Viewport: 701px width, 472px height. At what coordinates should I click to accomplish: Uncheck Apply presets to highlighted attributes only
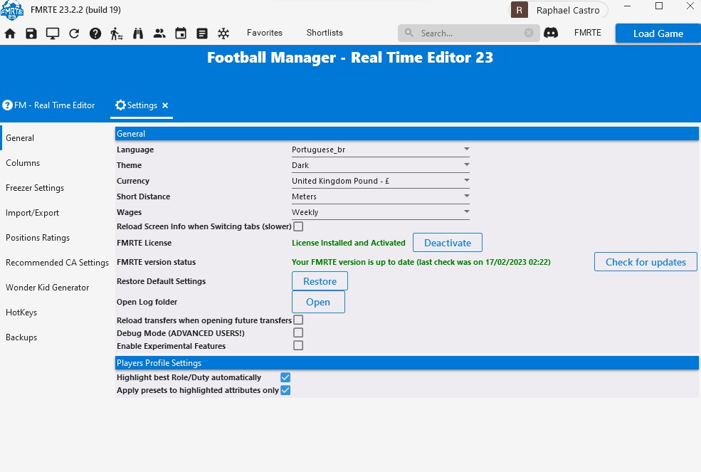[x=285, y=390]
